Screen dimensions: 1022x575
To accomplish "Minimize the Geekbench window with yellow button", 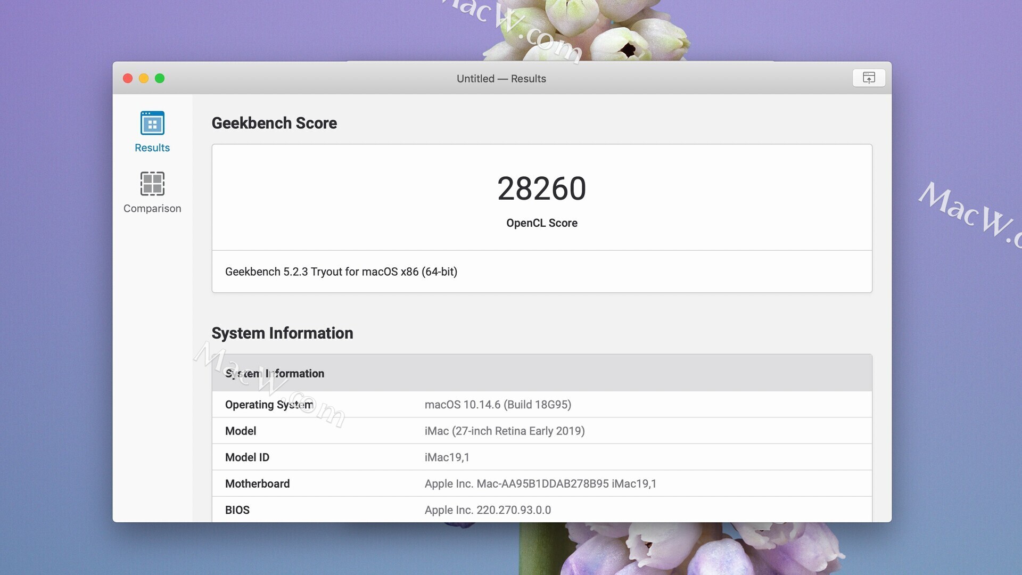I will [144, 78].
